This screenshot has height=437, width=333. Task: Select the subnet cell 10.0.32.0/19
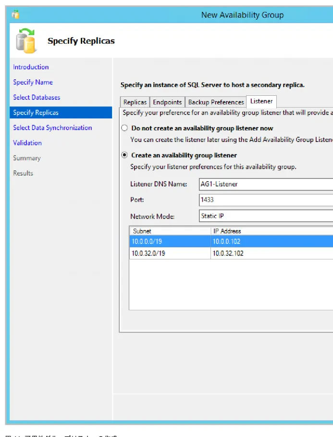pos(170,253)
